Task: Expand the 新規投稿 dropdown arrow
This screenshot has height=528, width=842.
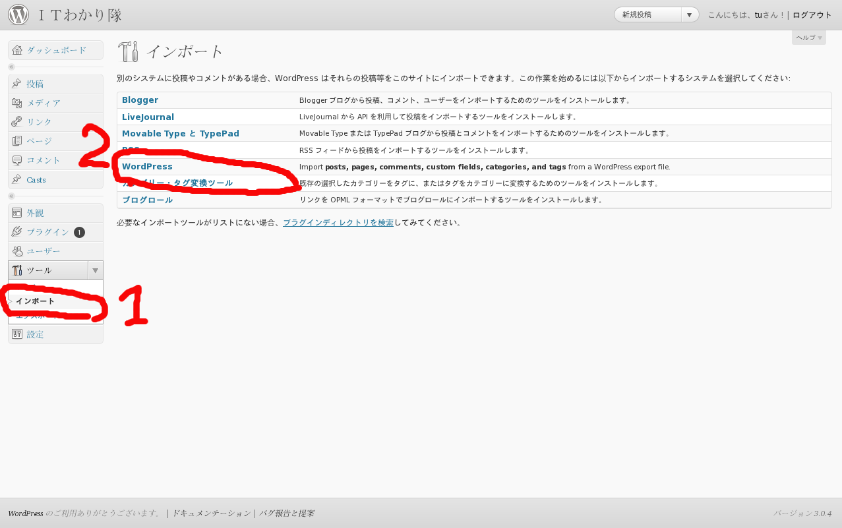Action: tap(690, 15)
